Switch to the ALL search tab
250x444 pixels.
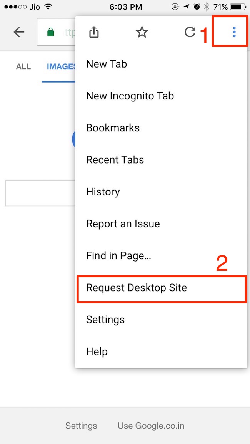pos(23,66)
